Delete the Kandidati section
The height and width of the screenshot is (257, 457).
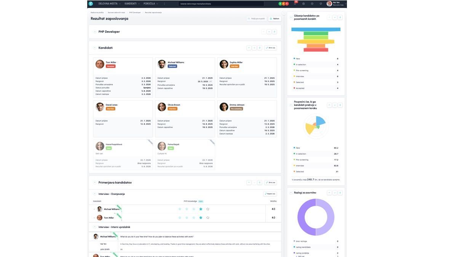(260, 48)
